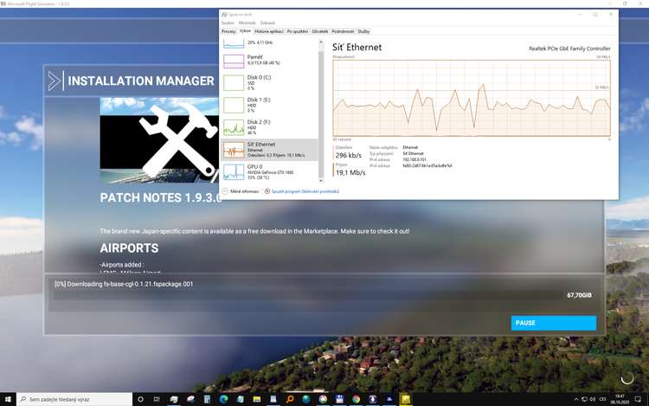The height and width of the screenshot is (406, 649).
Task: Open the notification center icon
Action: coord(638,399)
